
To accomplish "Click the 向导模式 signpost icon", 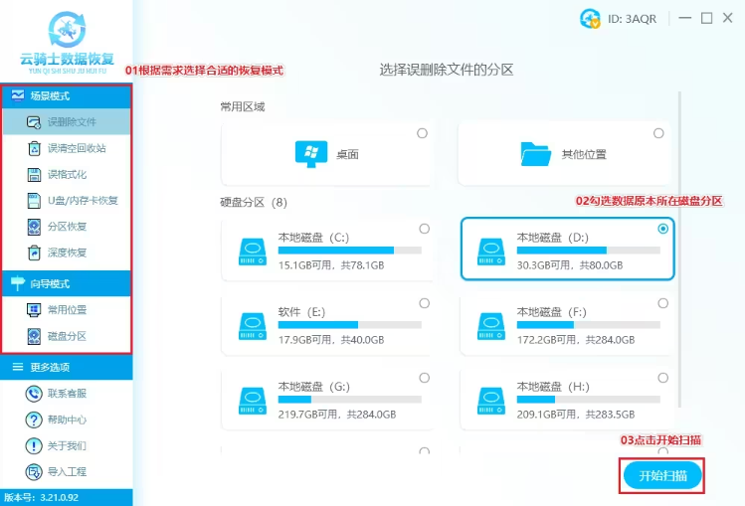I will click(18, 283).
